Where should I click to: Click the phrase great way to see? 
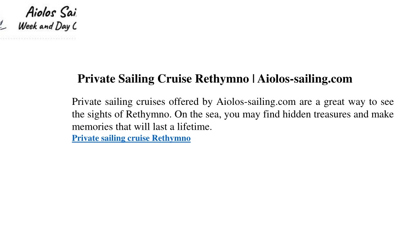tap(359, 102)
